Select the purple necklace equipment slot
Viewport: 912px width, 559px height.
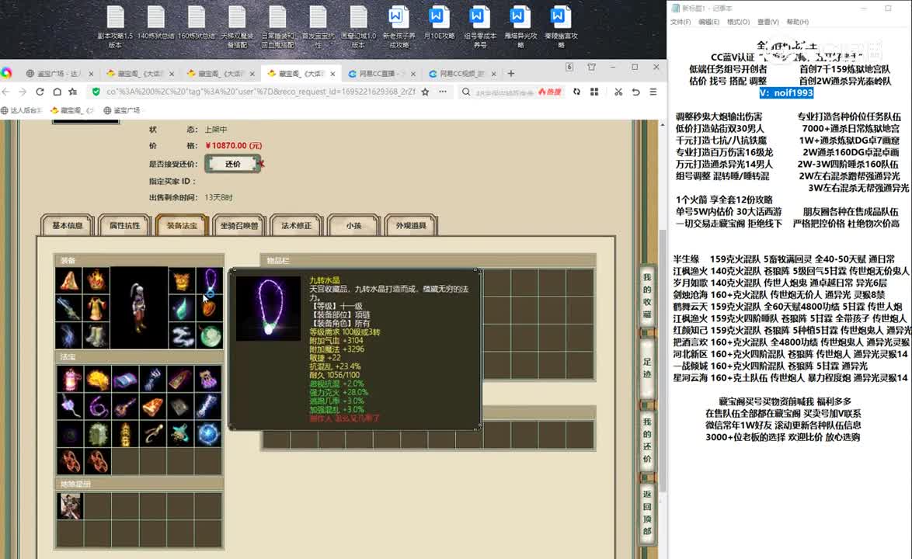210,282
